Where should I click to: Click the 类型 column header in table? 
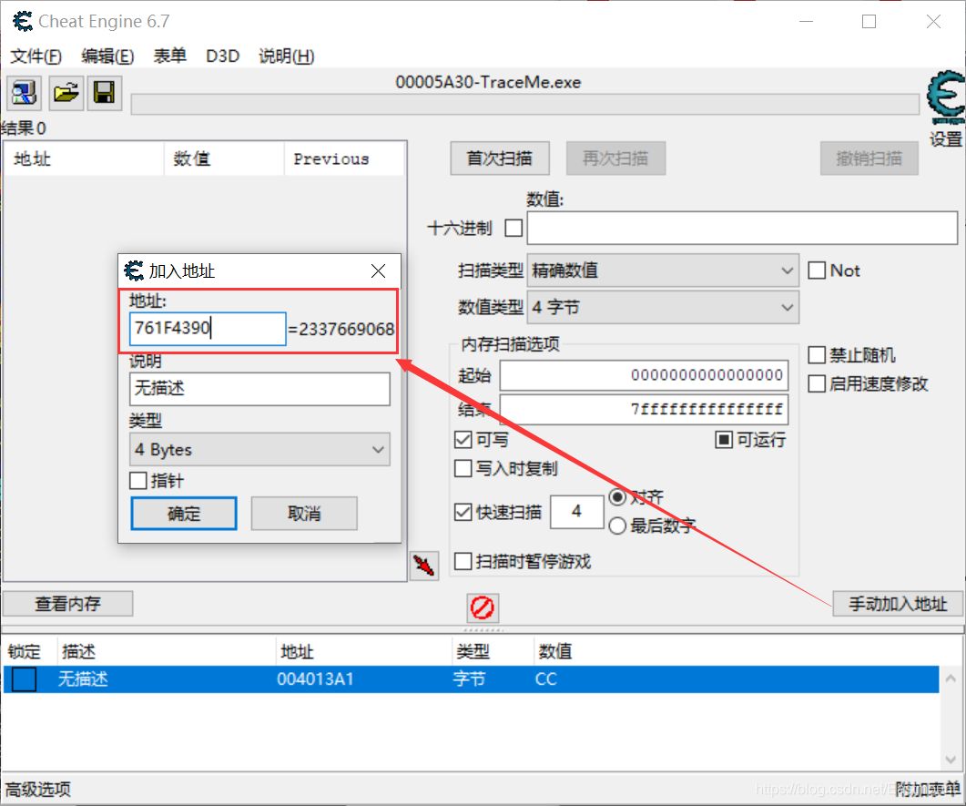tap(493, 651)
